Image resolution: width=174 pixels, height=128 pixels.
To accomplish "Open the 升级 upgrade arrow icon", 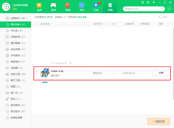I will (96, 5).
